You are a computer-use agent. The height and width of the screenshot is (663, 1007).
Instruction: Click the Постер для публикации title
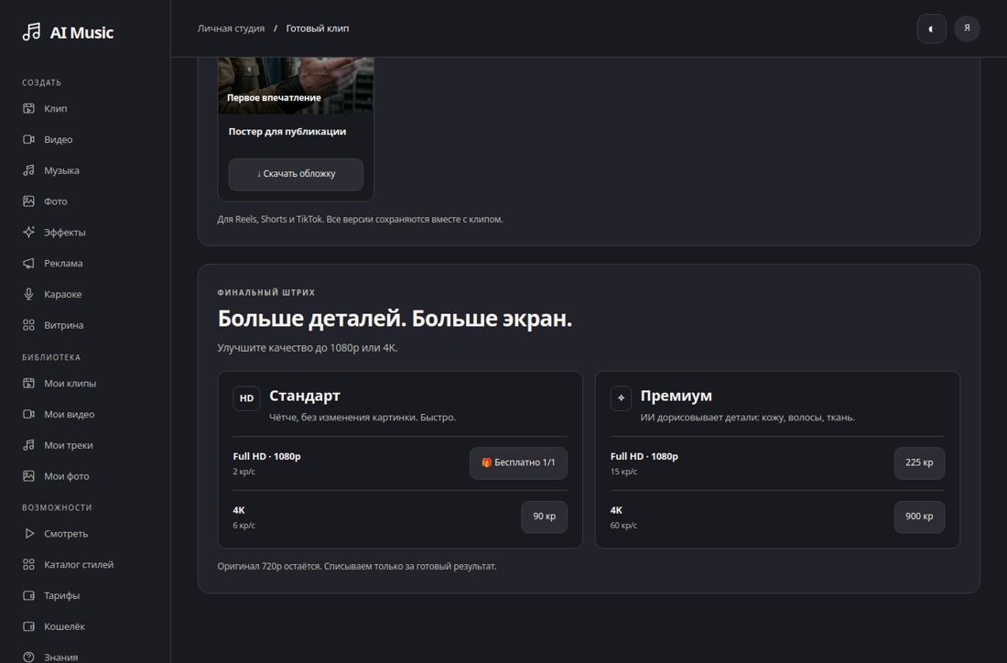pos(287,131)
